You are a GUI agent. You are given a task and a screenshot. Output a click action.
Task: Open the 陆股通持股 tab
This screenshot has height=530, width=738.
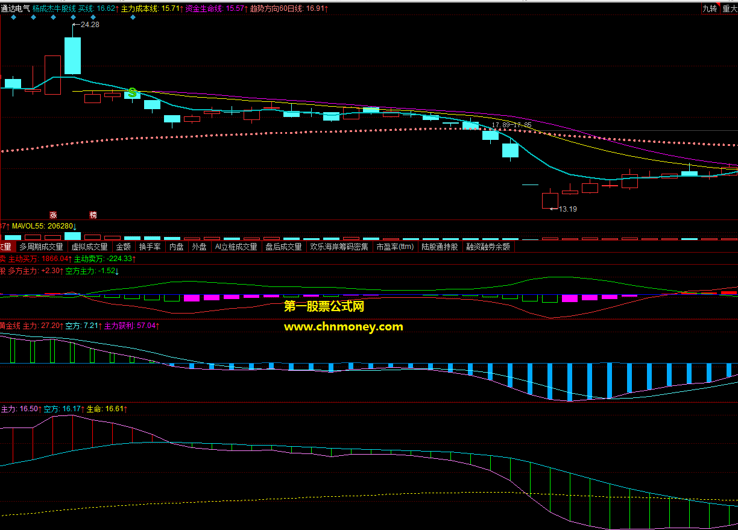pyautogui.click(x=440, y=247)
